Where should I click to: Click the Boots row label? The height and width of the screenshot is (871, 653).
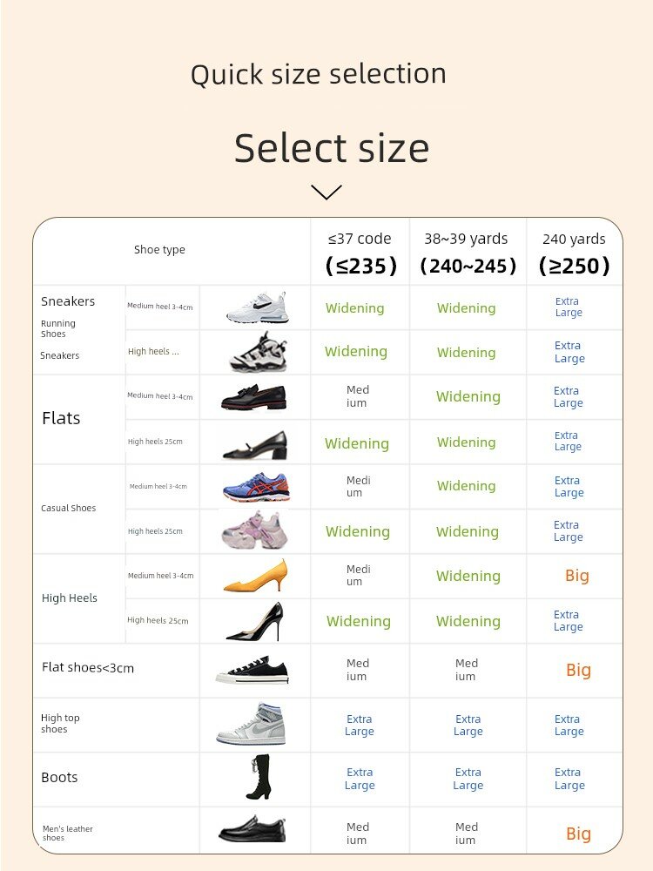59,777
